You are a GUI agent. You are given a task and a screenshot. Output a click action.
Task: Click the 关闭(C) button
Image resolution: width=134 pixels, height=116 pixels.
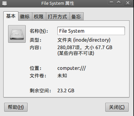117,107
